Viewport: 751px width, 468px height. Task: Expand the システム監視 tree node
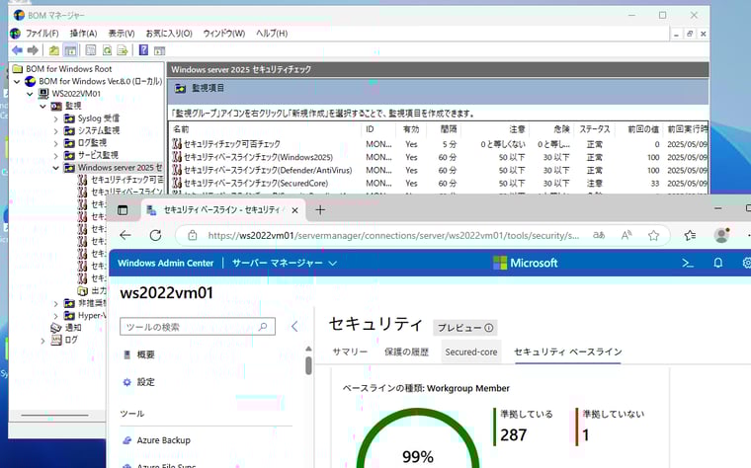pyautogui.click(x=56, y=130)
